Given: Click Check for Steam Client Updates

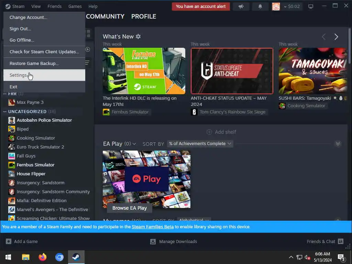Looking at the screenshot, I should (x=44, y=52).
